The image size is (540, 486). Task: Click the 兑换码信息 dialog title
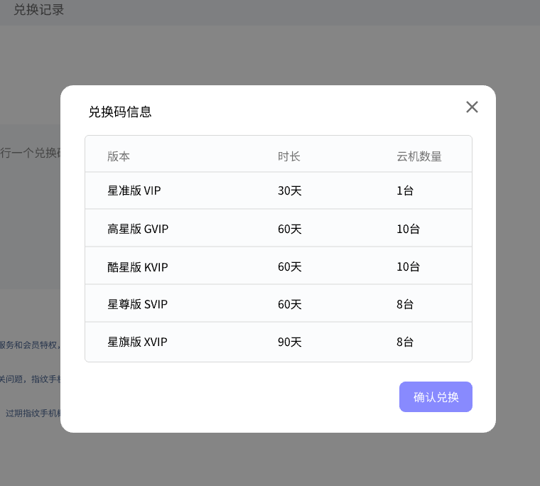[120, 112]
